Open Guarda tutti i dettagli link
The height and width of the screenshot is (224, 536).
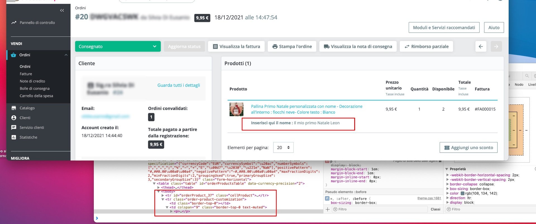pos(179,85)
